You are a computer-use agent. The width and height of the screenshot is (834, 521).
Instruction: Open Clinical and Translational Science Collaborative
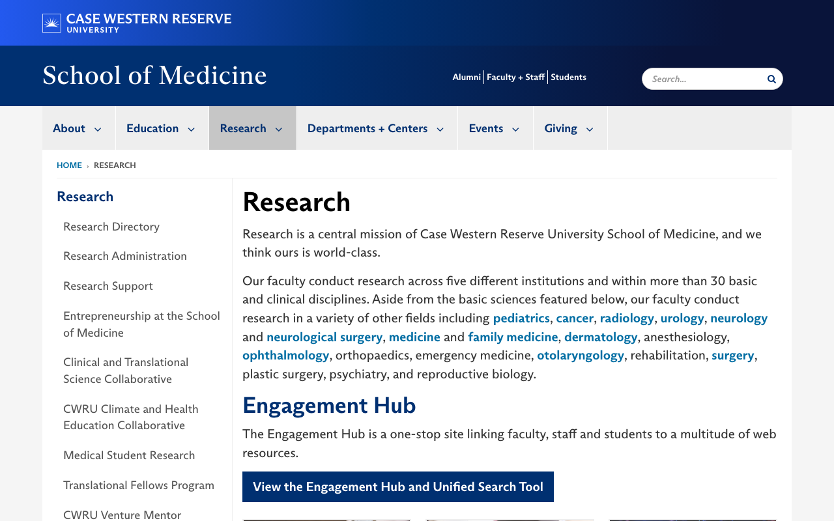click(126, 370)
